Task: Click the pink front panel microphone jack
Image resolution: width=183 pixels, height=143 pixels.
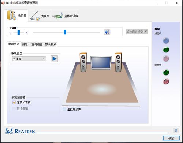Action: pyautogui.click(x=166, y=81)
